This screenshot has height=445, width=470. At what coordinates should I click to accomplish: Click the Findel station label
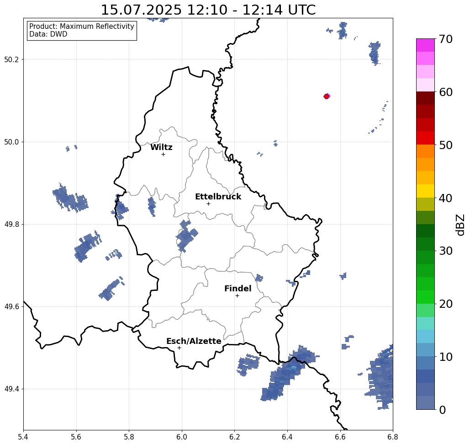238,289
